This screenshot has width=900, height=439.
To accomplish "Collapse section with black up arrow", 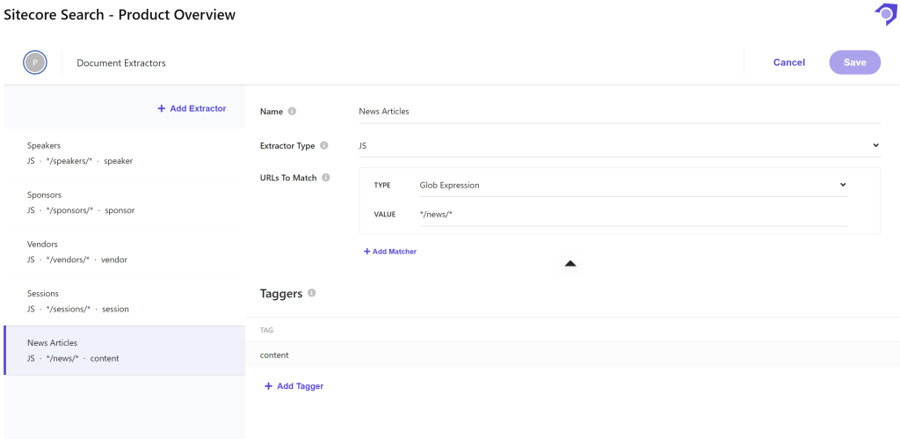I will 570,264.
